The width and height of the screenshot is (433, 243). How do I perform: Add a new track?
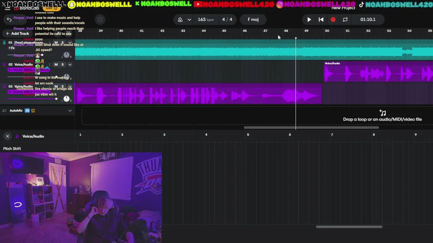point(17,33)
